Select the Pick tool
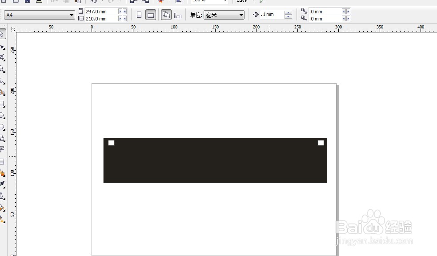This screenshot has height=256, width=437. (x=4, y=34)
